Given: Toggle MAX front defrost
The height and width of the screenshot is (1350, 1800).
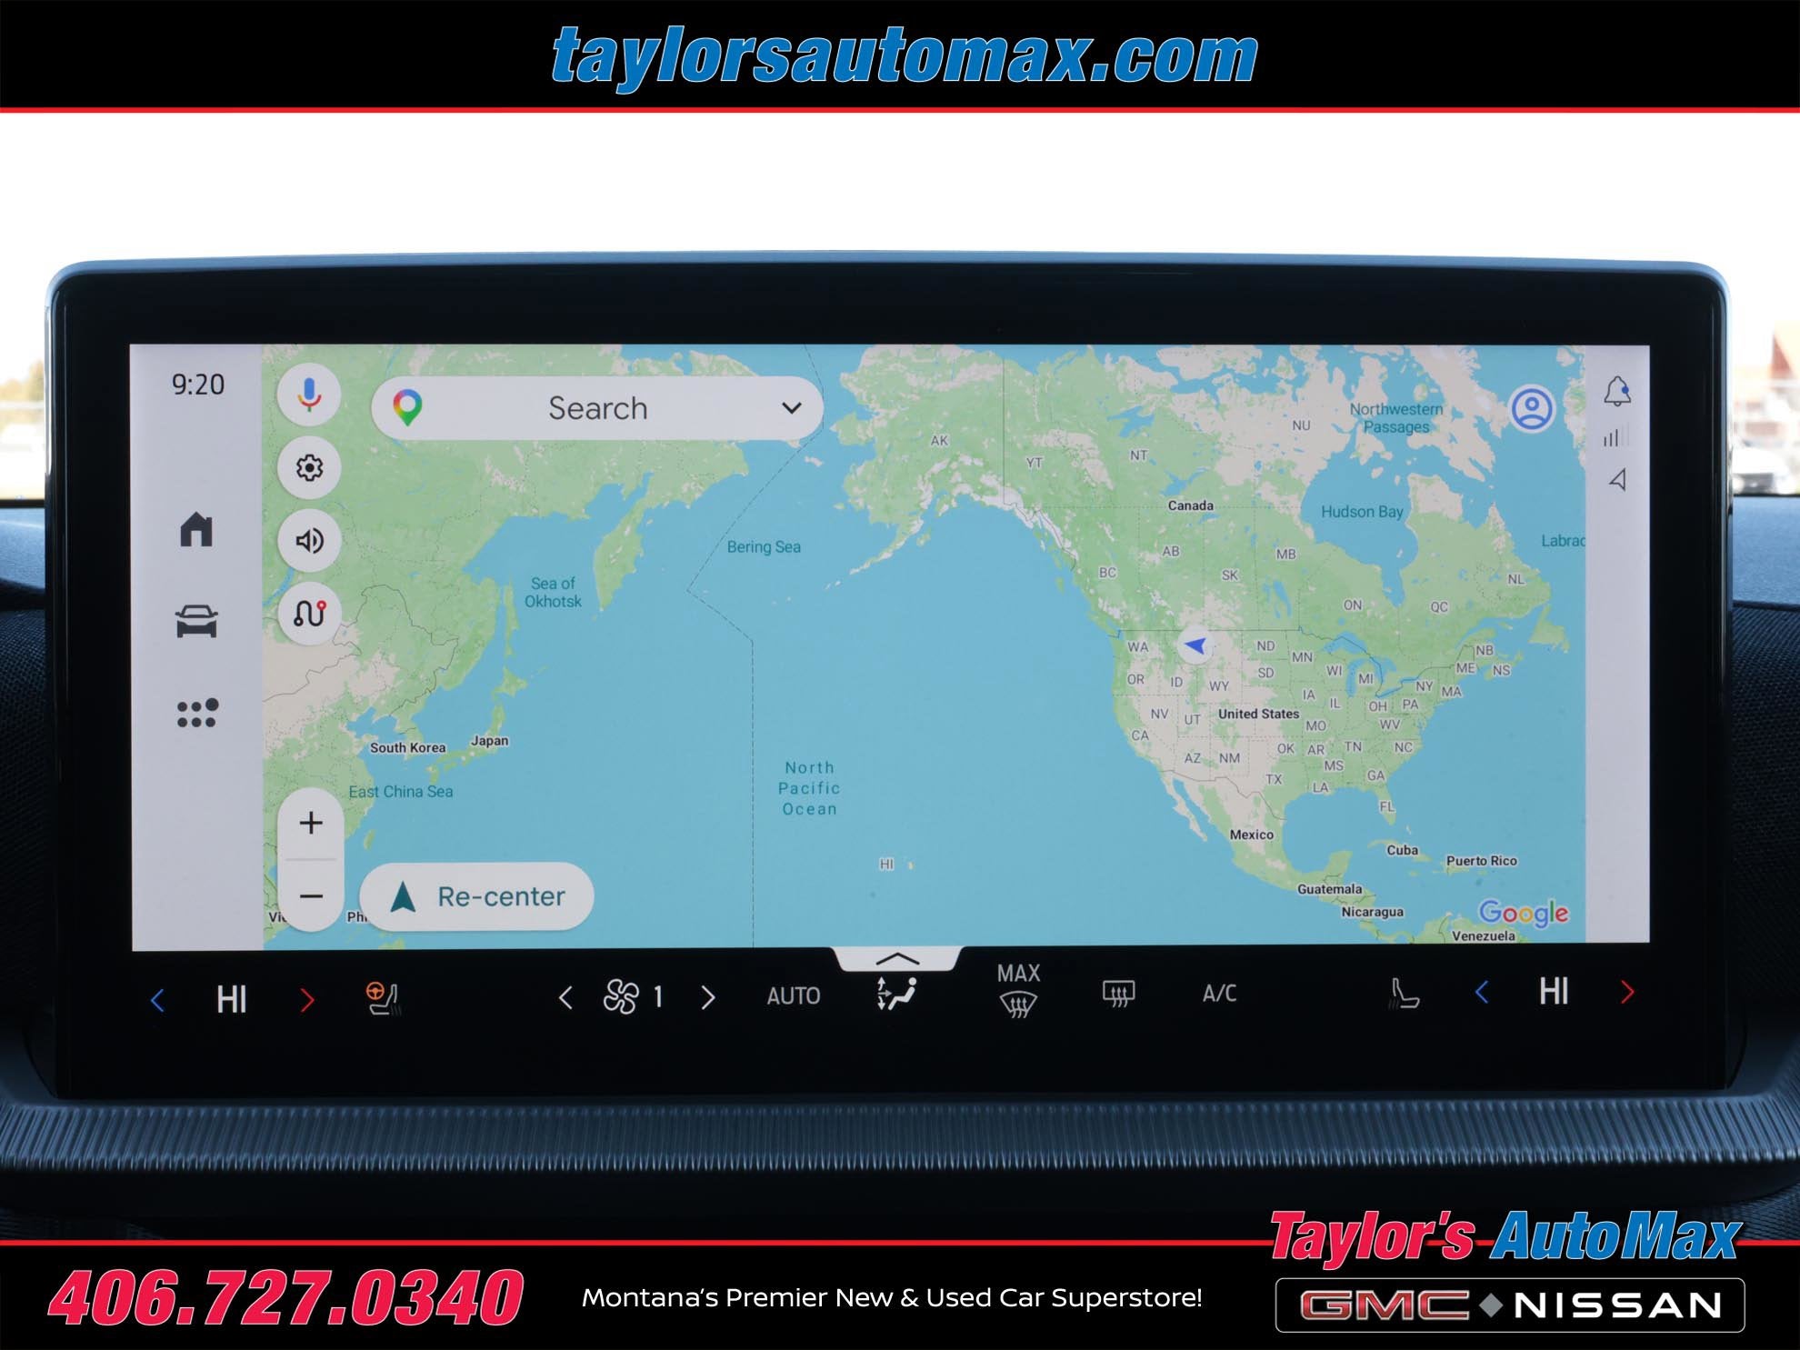Looking at the screenshot, I should [1018, 990].
